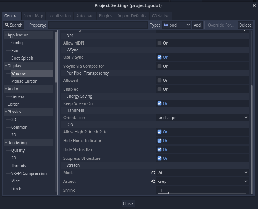Image resolution: width=258 pixels, height=209 pixels.
Task: Toggle the Use V-Sync checkbox
Action: point(160,57)
